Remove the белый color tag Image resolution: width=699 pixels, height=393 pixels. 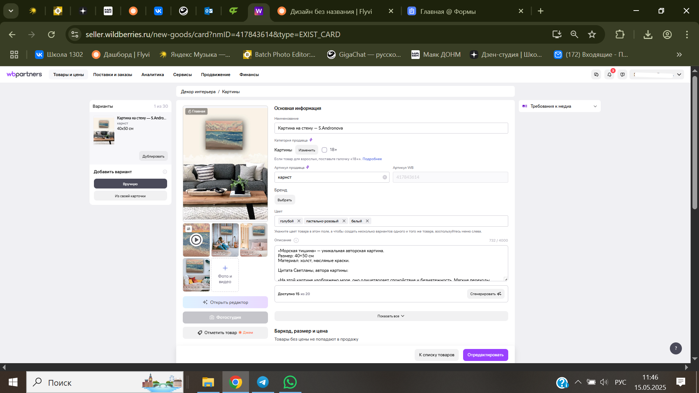click(367, 221)
